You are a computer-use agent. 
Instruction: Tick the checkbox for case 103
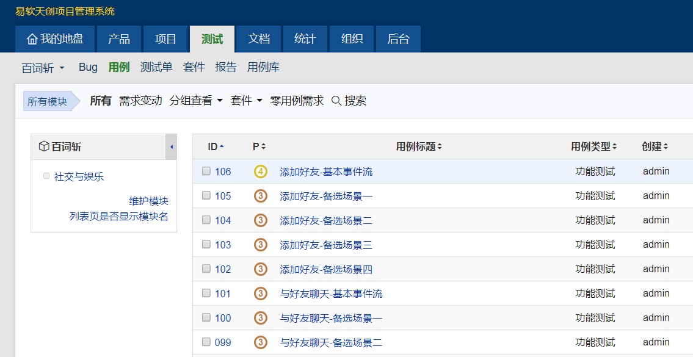click(206, 244)
